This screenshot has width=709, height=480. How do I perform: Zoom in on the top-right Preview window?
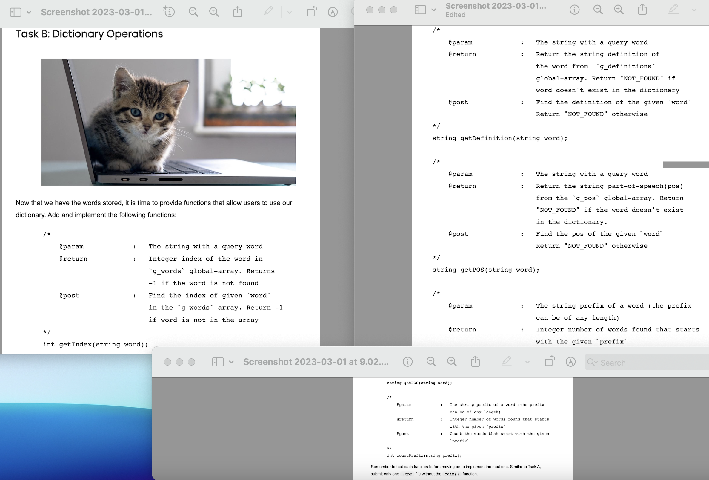[619, 10]
